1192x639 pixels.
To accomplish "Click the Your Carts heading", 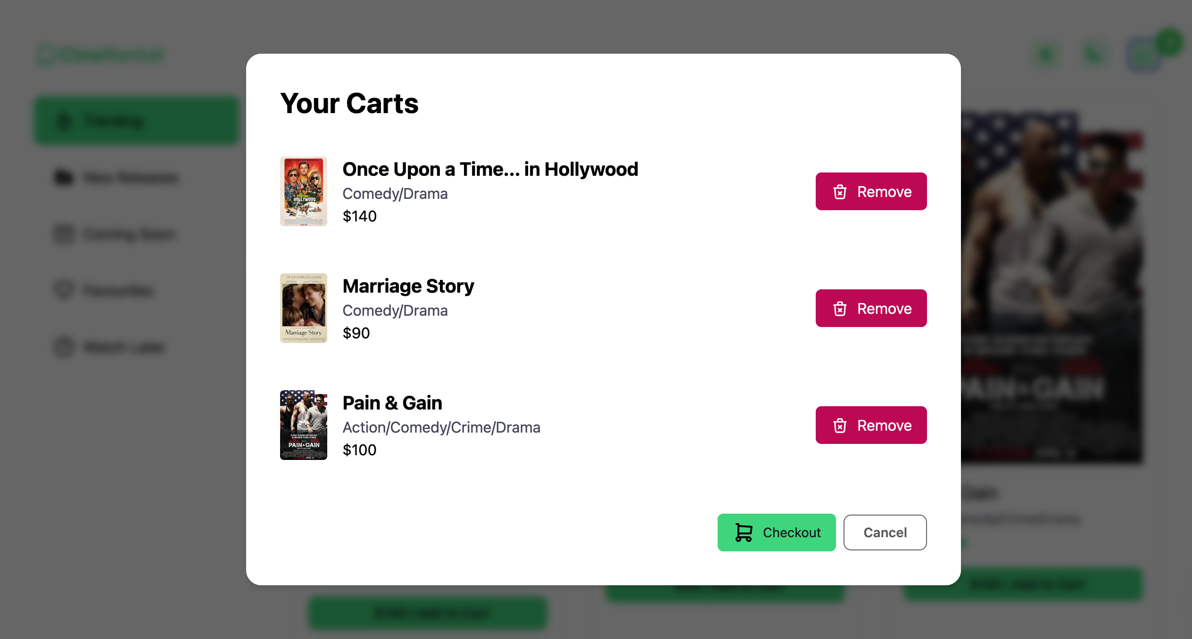I will click(349, 104).
